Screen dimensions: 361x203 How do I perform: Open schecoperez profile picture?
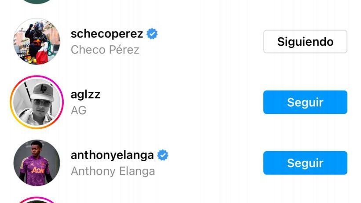coord(37,41)
